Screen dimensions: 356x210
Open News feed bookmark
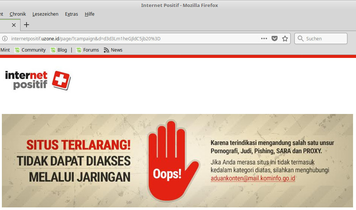tap(113, 50)
